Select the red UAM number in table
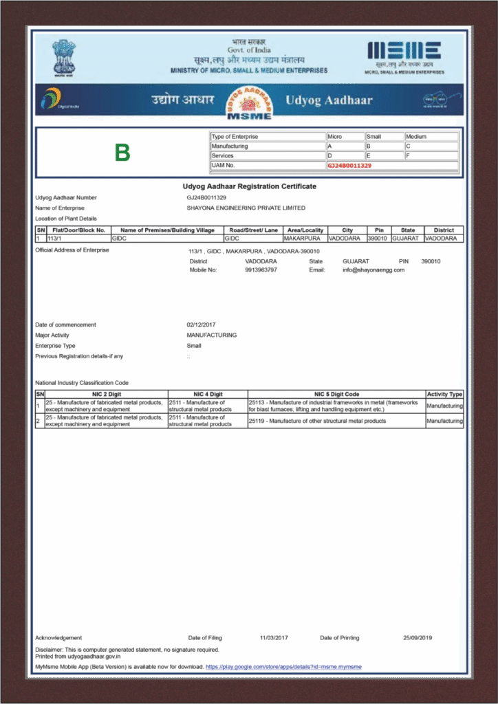 tap(349, 166)
